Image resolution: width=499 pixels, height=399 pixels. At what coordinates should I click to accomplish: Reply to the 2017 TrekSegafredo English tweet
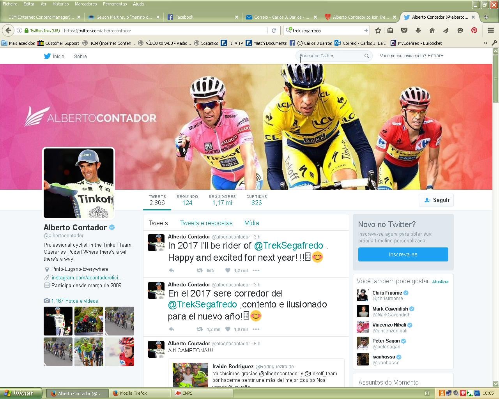[x=172, y=270]
